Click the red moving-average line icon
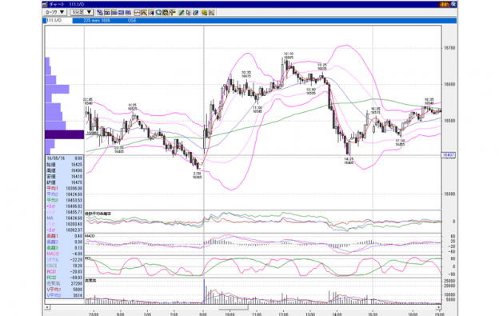499x316 pixels. point(138,13)
